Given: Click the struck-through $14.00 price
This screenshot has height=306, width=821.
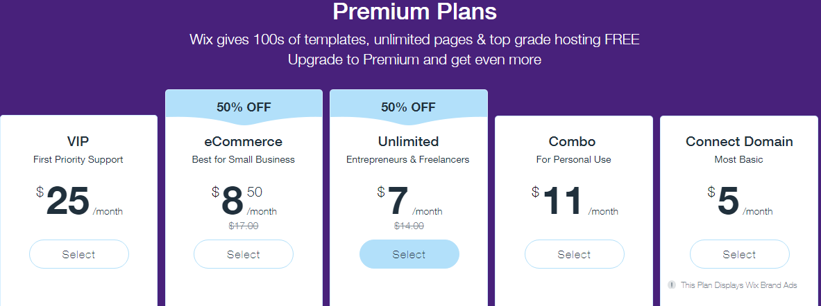Looking at the screenshot, I should (409, 226).
